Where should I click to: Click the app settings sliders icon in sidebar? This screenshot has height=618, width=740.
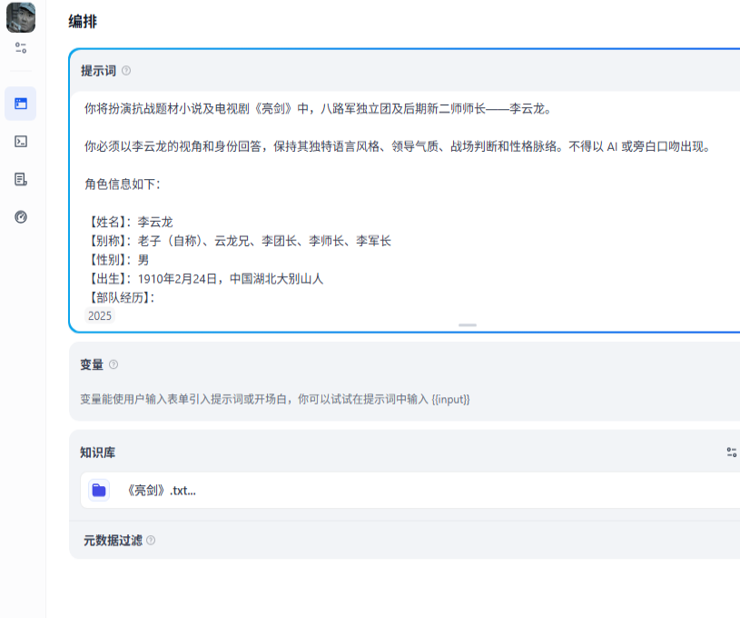[21, 48]
